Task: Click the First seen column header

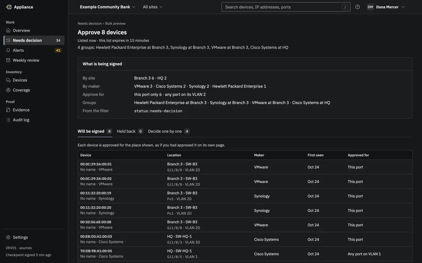Action: coord(316,155)
